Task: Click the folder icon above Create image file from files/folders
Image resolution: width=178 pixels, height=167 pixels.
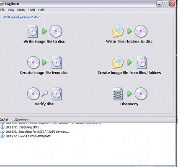Action: pos(118,63)
